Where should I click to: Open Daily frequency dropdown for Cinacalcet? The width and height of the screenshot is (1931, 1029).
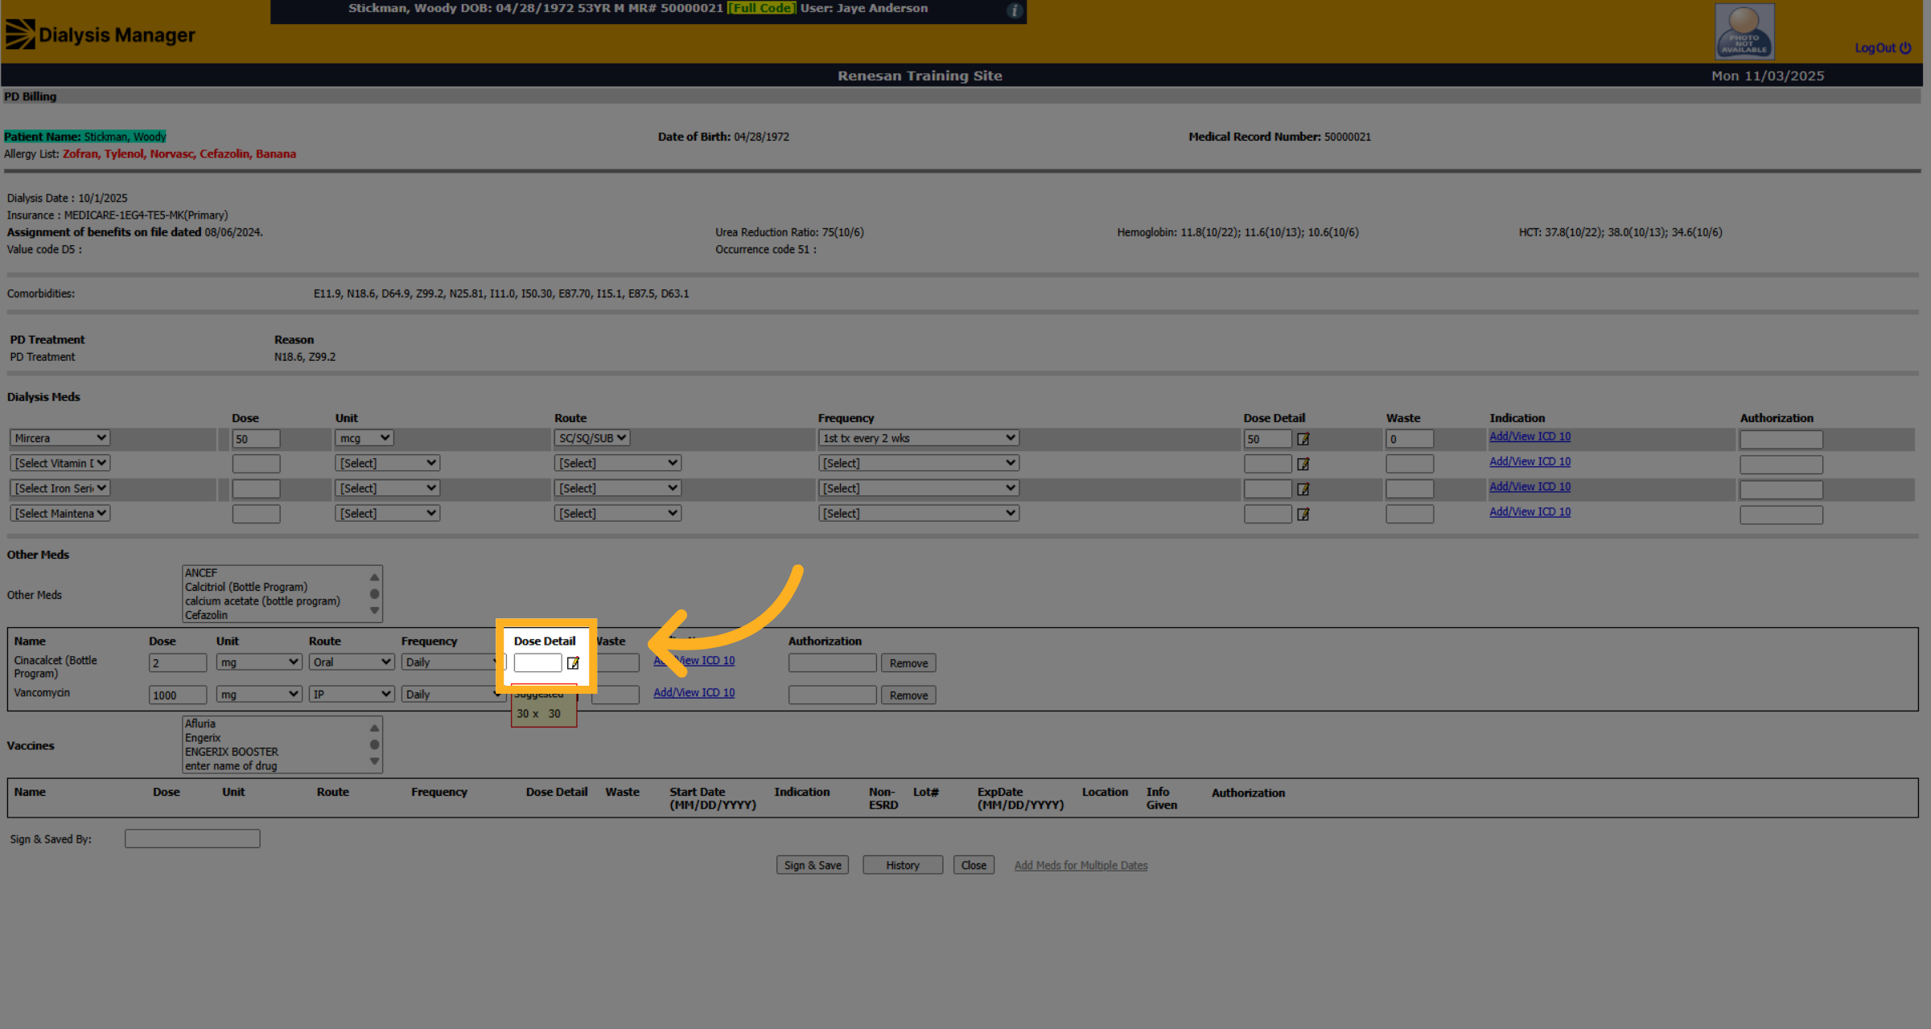(452, 662)
